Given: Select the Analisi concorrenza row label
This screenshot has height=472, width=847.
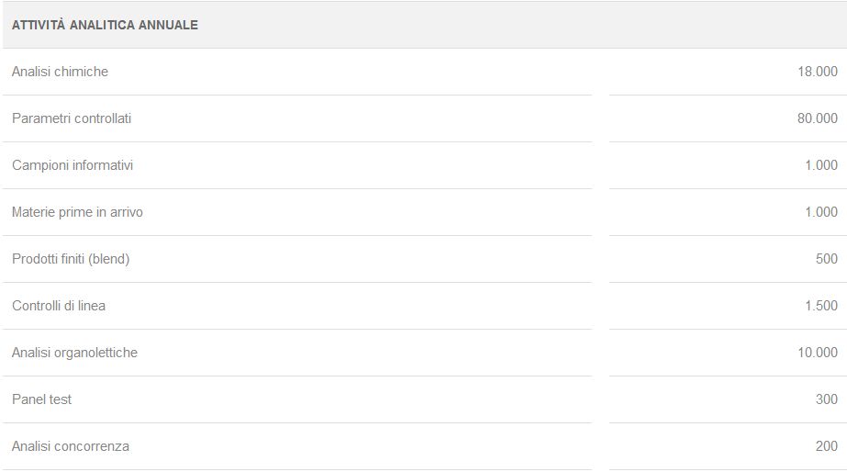Looking at the screenshot, I should click(71, 446).
